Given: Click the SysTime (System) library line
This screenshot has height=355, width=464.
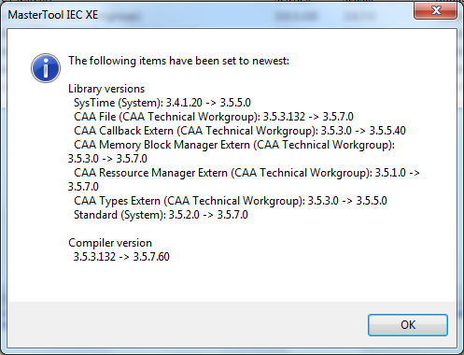Looking at the screenshot, I should click(162, 103).
